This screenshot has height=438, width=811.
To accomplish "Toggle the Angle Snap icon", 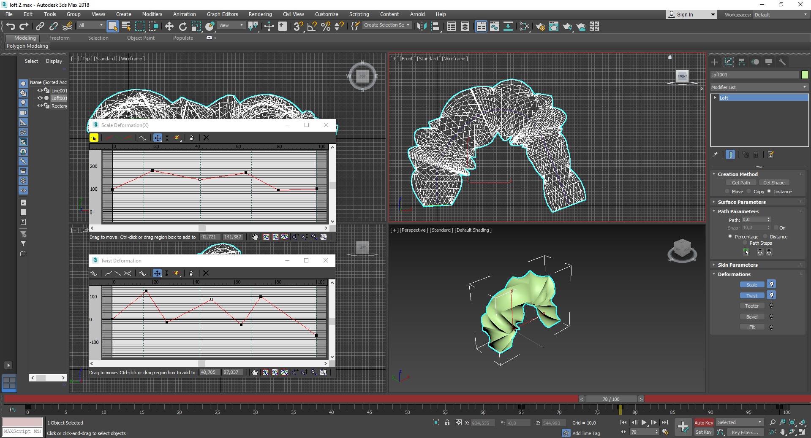I will [312, 27].
